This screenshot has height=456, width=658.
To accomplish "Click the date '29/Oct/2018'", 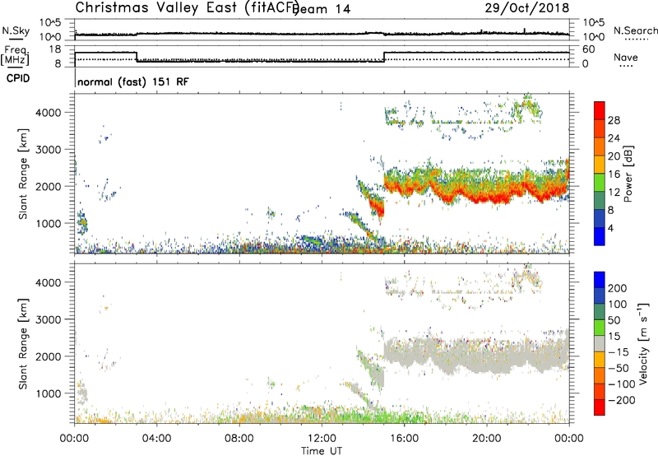I will [527, 7].
